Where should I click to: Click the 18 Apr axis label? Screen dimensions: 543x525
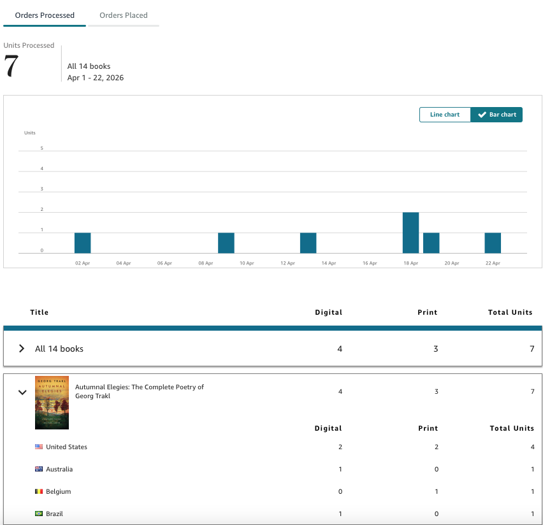(410, 263)
